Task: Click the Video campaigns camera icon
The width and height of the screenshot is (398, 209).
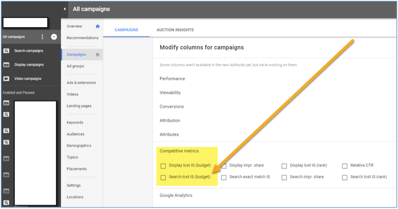Action: click(x=6, y=78)
